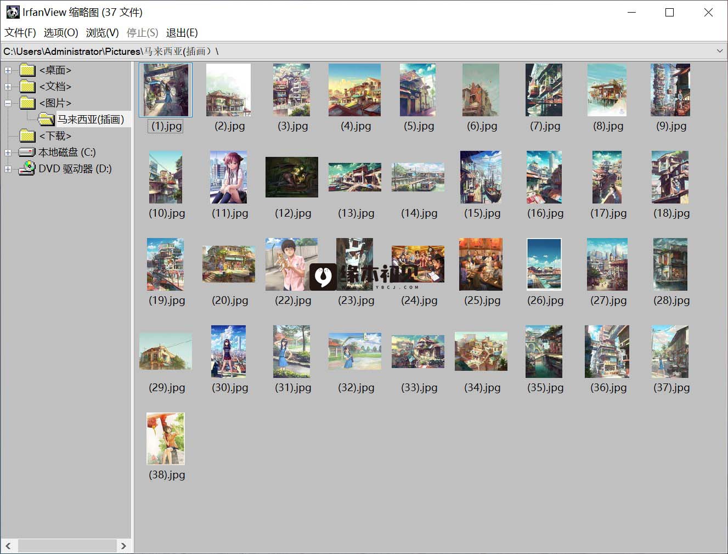Open the 文件(F) menu
The width and height of the screenshot is (728, 554).
[20, 33]
